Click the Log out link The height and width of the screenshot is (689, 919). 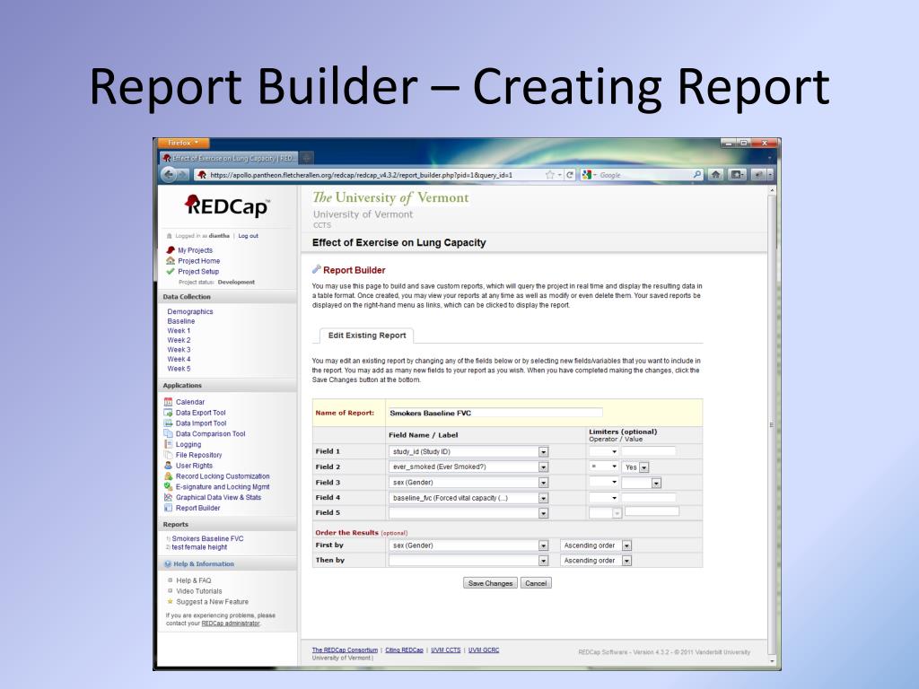[x=248, y=236]
